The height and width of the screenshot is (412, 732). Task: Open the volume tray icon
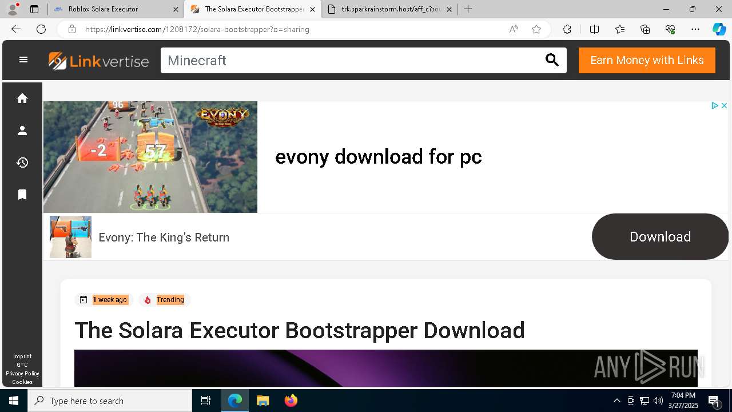click(x=658, y=401)
